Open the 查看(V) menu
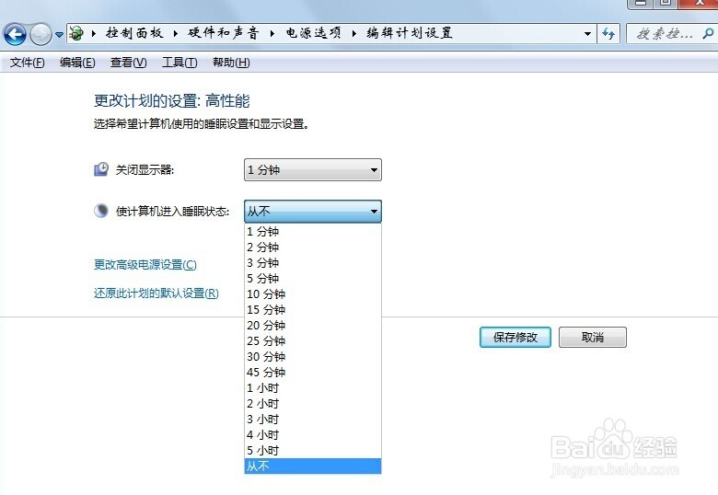 pyautogui.click(x=128, y=63)
